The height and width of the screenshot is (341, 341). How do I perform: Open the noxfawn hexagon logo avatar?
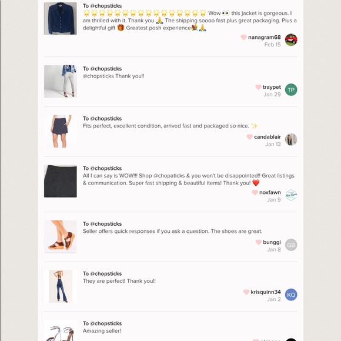(291, 195)
